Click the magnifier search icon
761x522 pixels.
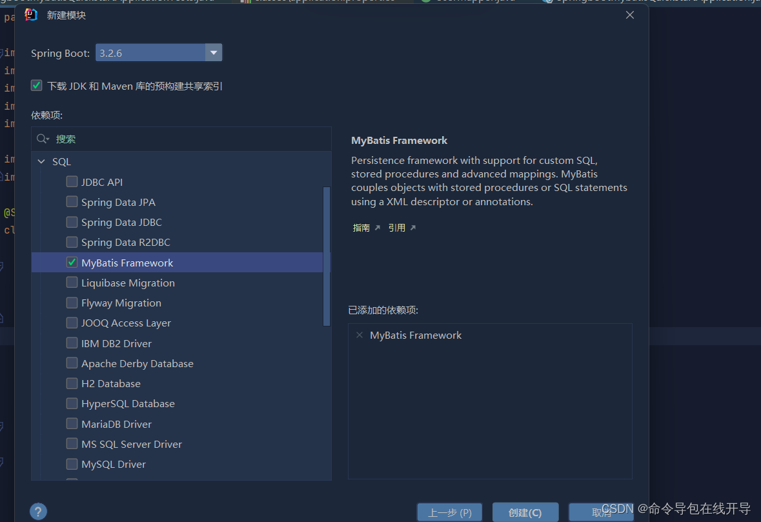[x=43, y=139]
